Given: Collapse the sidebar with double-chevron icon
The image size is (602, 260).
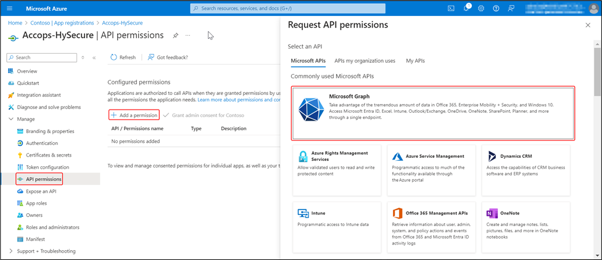Looking at the screenshot, I should point(94,57).
